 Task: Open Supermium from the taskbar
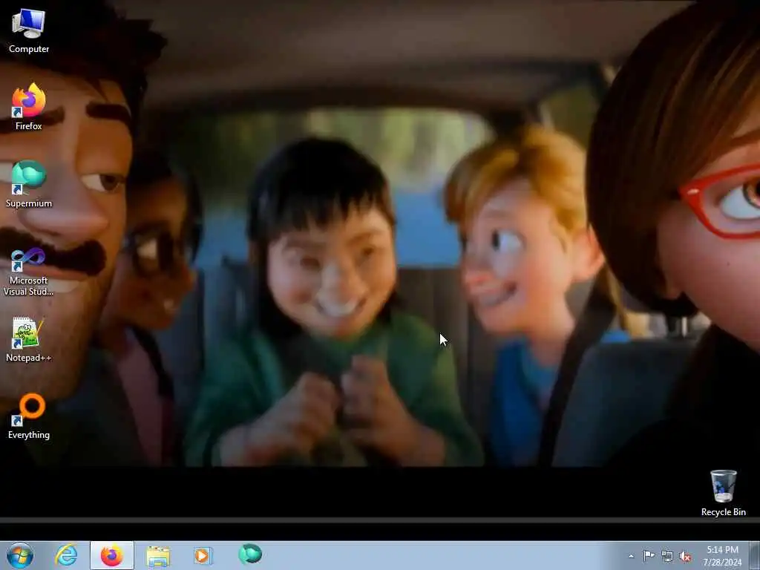pos(250,554)
